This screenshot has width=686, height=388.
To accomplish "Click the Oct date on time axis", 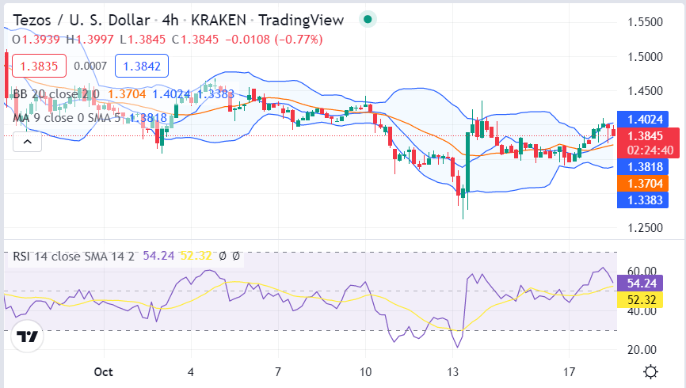I will (x=104, y=372).
